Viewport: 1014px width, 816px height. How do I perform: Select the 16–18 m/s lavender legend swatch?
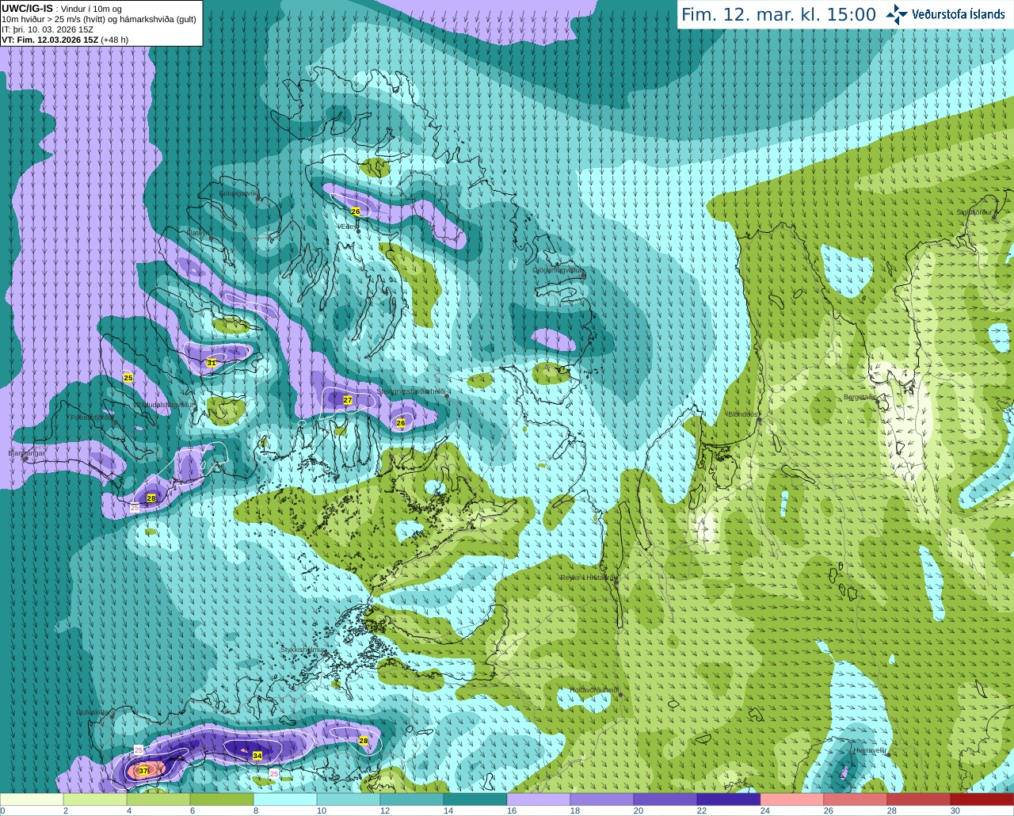[539, 799]
